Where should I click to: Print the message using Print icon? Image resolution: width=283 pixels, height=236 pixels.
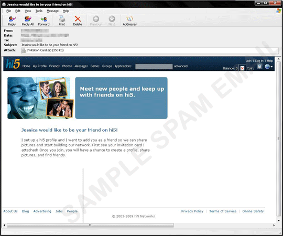(x=62, y=20)
